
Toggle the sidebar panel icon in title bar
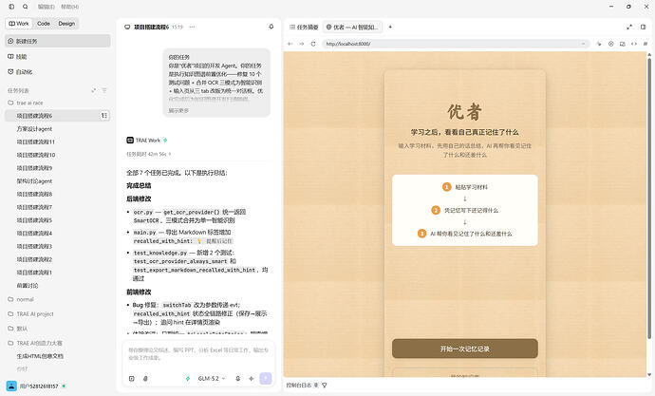(x=11, y=7)
